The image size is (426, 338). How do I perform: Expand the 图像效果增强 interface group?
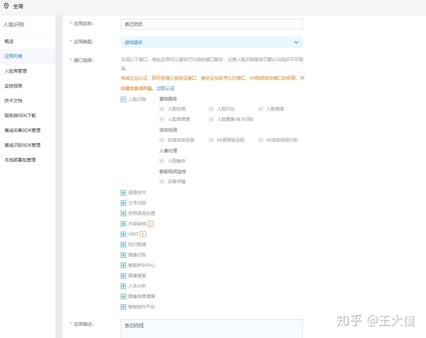click(123, 297)
